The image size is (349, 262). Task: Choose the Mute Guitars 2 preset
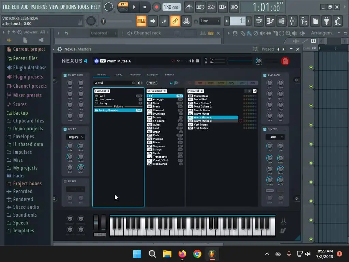[x=213, y=107]
